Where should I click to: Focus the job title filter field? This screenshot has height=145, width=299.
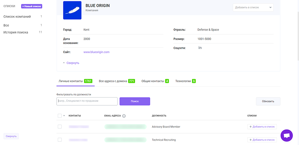(x=87, y=101)
